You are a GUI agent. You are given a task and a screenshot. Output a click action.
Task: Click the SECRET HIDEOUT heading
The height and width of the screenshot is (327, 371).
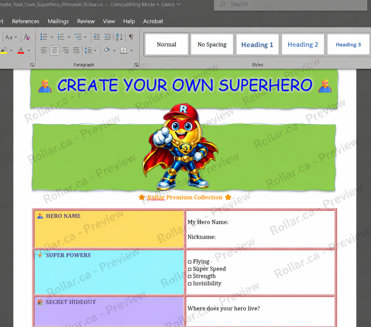pyautogui.click(x=71, y=302)
